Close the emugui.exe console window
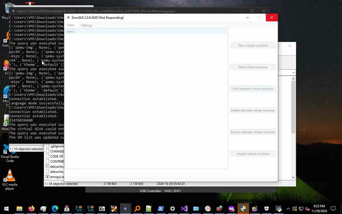Screen dimensions: 342x214 click(x=264, y=11)
